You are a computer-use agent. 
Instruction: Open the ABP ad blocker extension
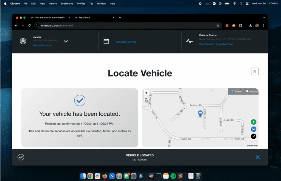(x=234, y=25)
